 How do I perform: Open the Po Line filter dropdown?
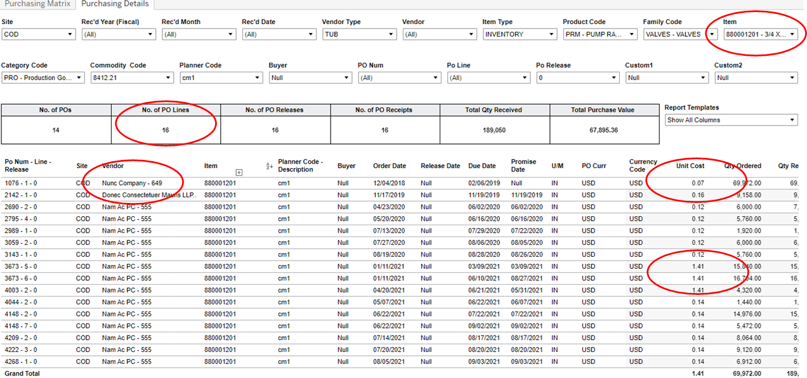tap(489, 77)
